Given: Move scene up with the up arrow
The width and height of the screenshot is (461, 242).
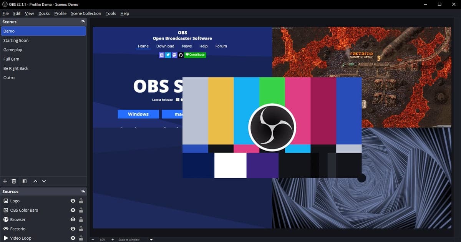Looking at the screenshot, I should (35, 181).
